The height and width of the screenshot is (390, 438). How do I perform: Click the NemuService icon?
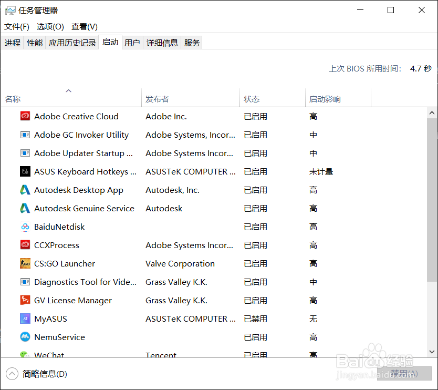tap(25, 337)
